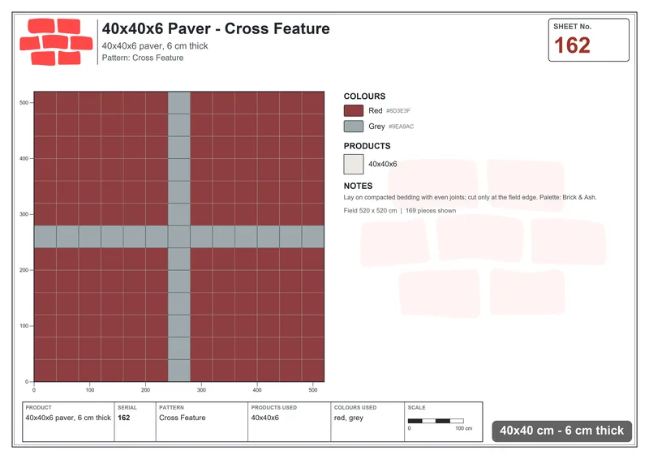Click the '40x40x6' product label under PRODUCTS
The height and width of the screenshot is (459, 649).
pos(382,164)
